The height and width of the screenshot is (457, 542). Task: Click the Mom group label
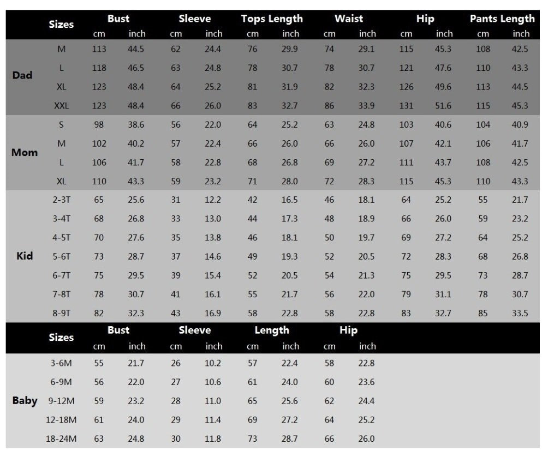tap(25, 152)
